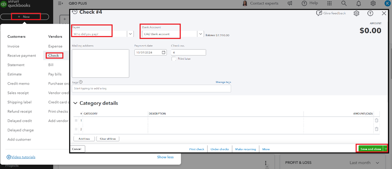392x169 pixels.
Task: Select Statement from the menu
Action: (16, 65)
